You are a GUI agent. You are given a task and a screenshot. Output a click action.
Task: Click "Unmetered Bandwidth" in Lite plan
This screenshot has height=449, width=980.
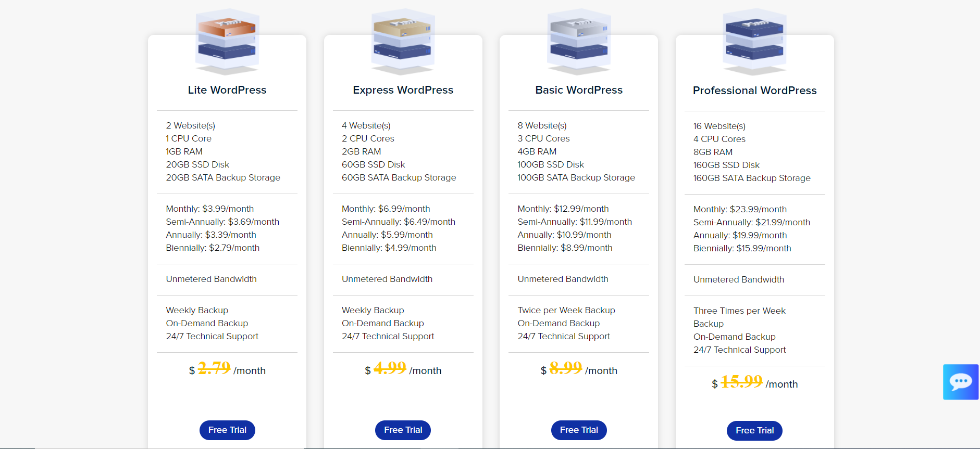coord(212,279)
